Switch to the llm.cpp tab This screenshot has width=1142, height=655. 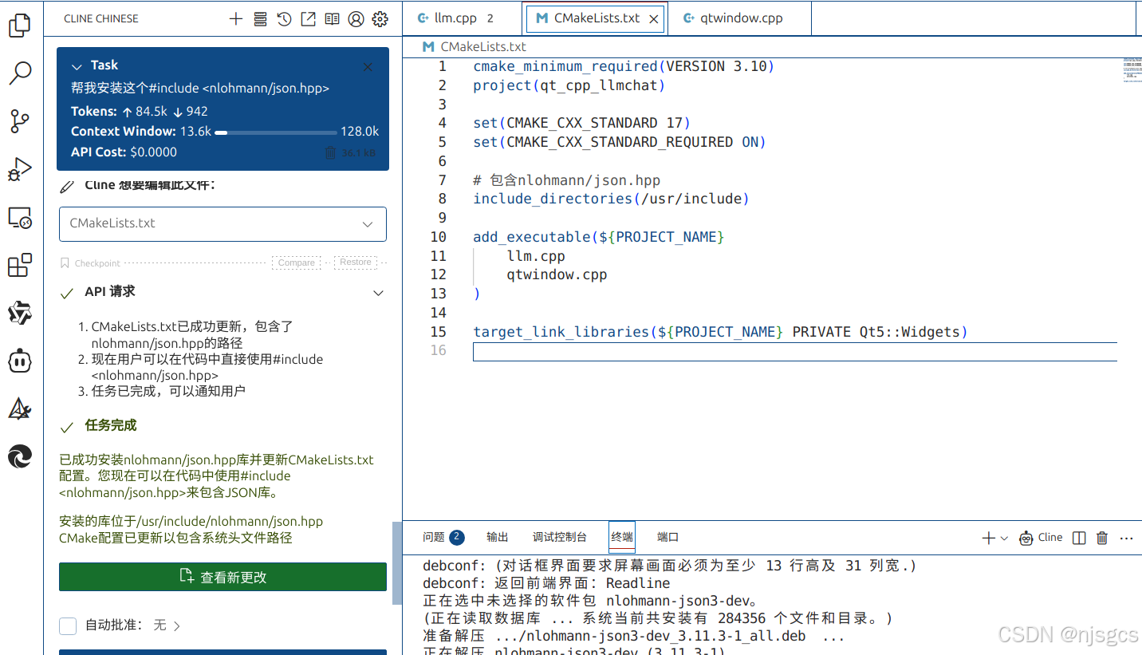[455, 17]
